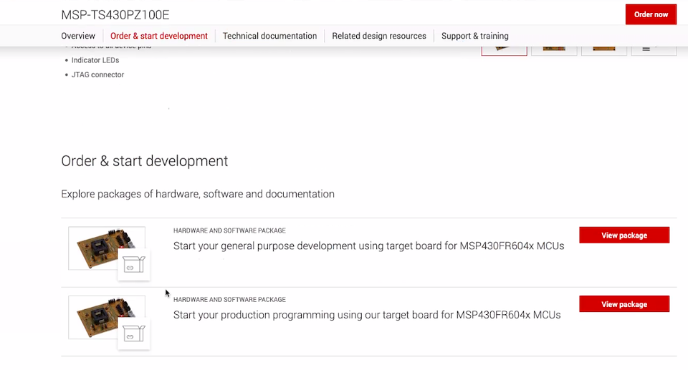This screenshot has width=688, height=370.
Task: Open the production programming package title link
Action: [x=367, y=315]
